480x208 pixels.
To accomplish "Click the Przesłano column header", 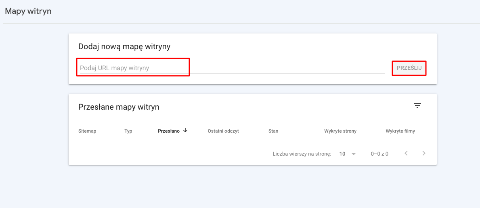I will click(x=169, y=131).
